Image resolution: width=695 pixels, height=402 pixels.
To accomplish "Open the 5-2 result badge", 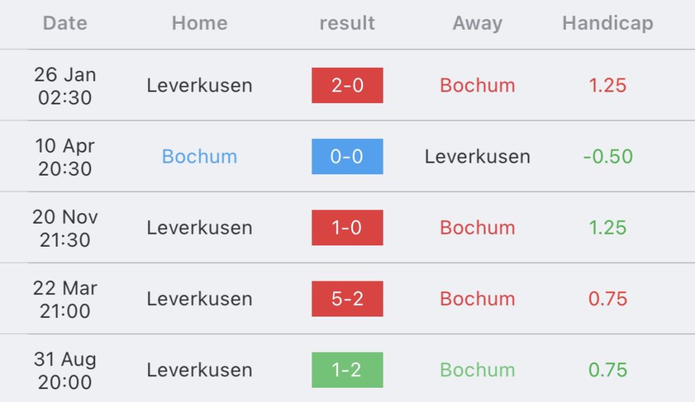I will click(347, 299).
